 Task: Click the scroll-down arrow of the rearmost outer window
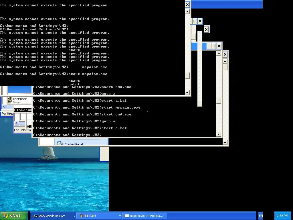click(x=225, y=143)
